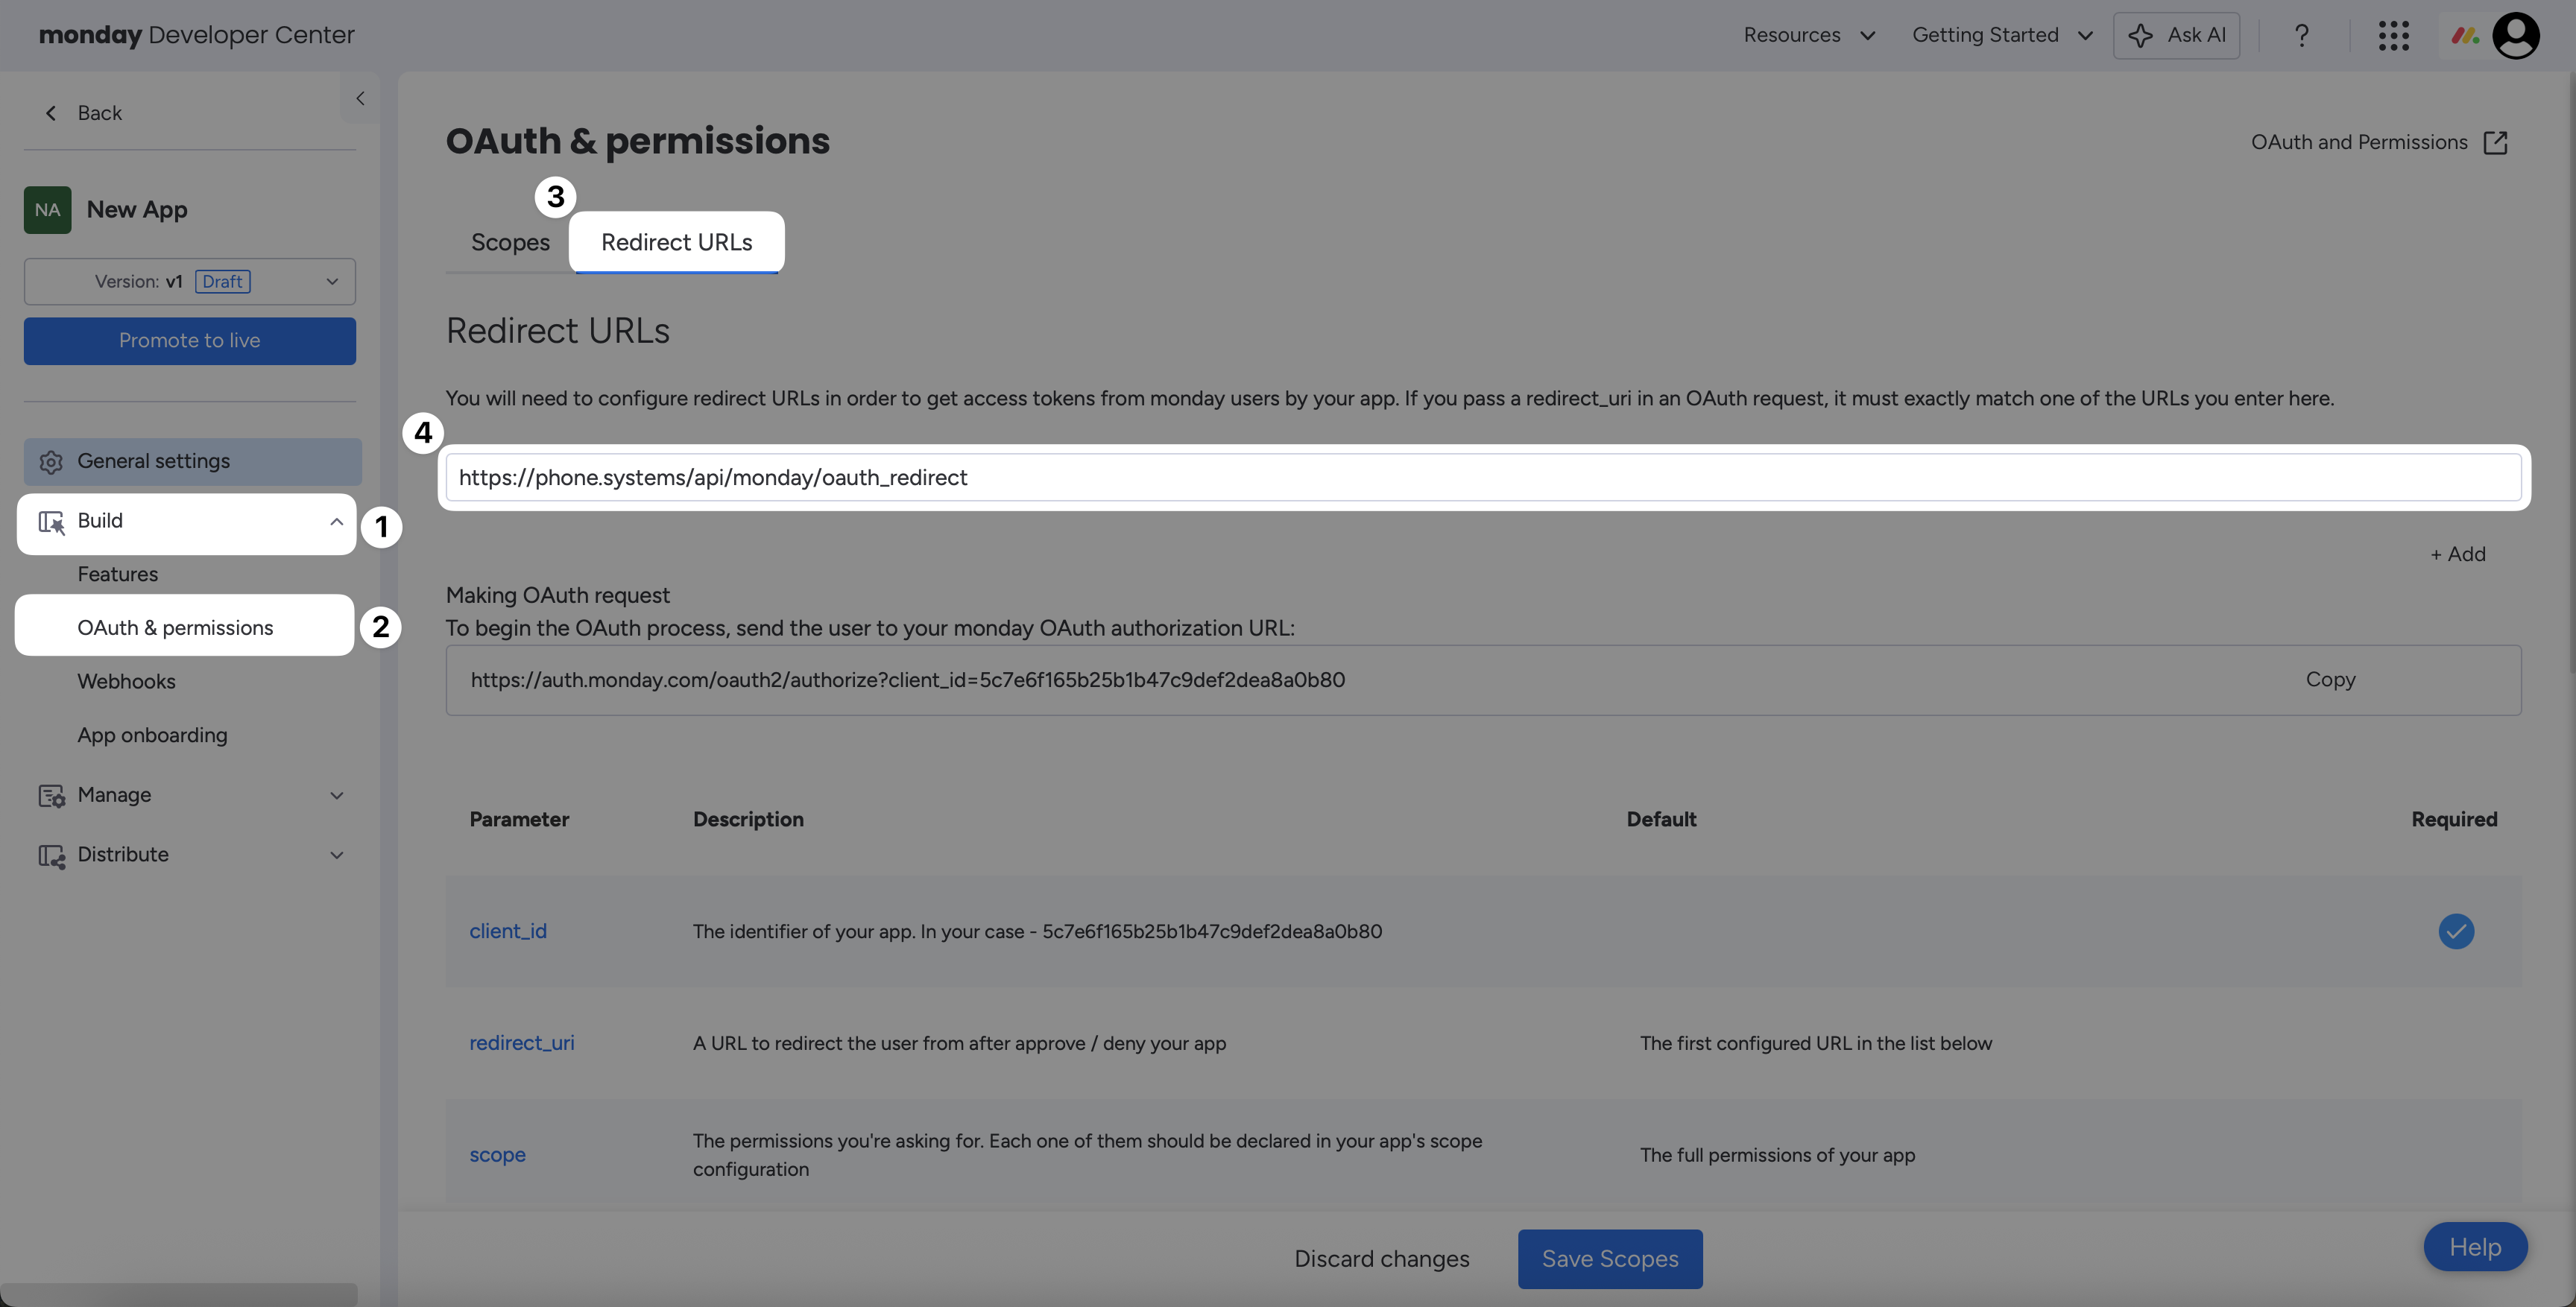
Task: Open Webhooks in the sidebar
Action: (x=127, y=682)
